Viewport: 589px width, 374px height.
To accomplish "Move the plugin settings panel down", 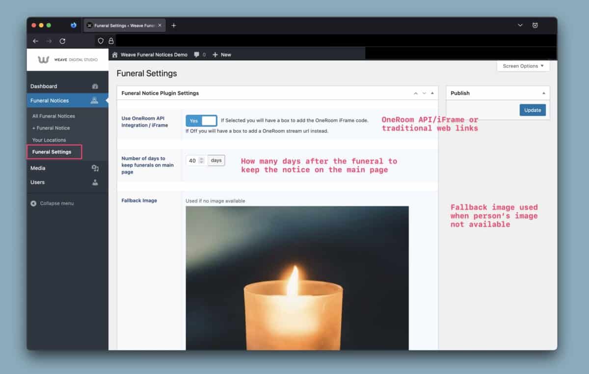I will tap(424, 93).
